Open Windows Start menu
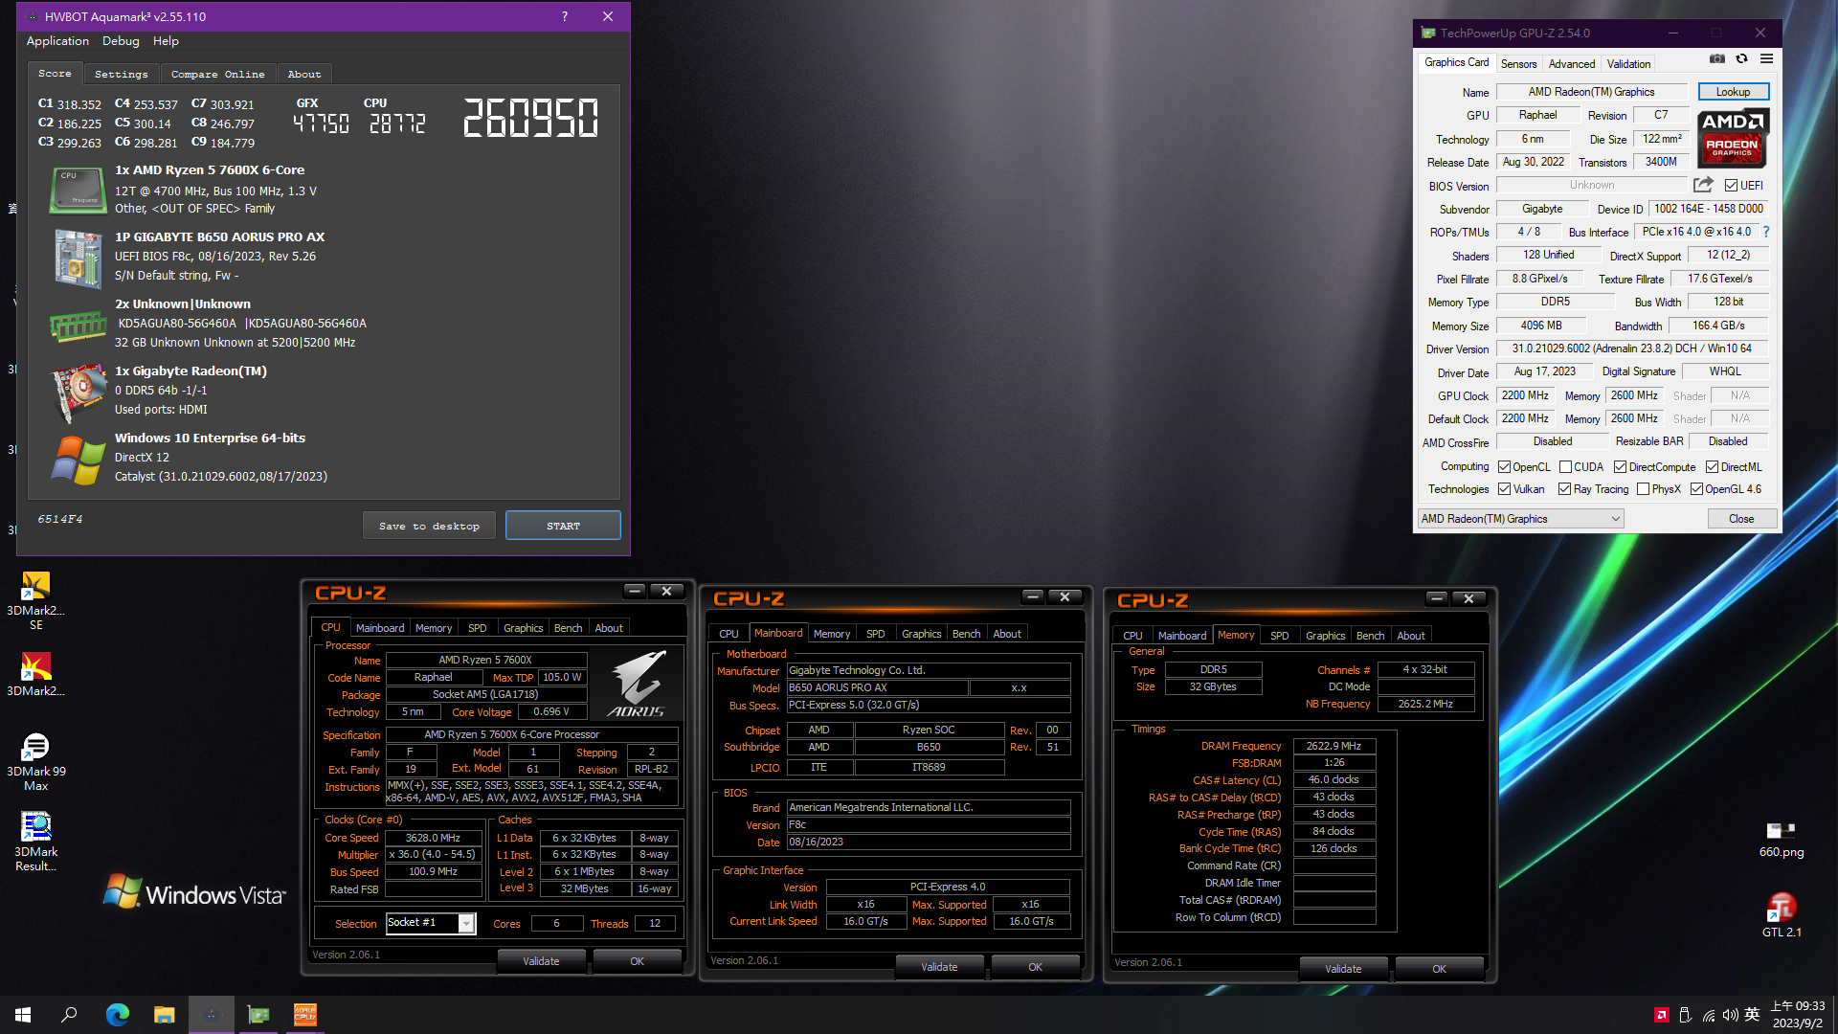1838x1034 pixels. point(23,1015)
